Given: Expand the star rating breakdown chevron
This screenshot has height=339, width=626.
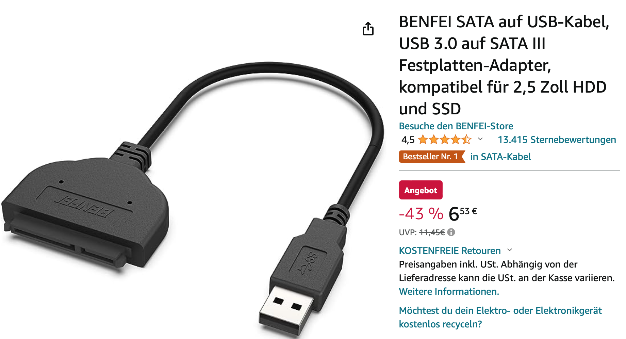Looking at the screenshot, I should click(x=480, y=139).
